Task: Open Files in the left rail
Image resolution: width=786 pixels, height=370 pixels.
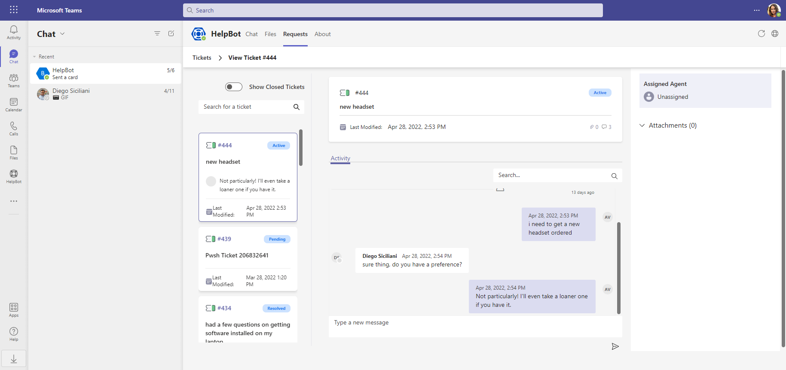Action: click(x=14, y=153)
